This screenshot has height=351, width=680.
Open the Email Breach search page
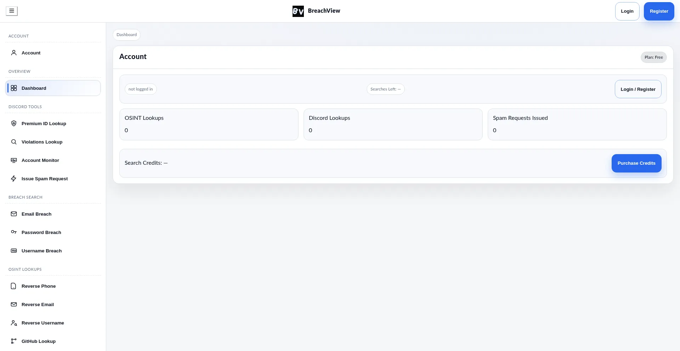(x=36, y=214)
